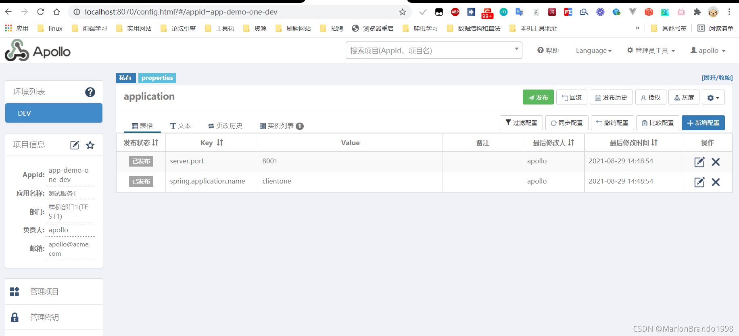Click the manage project grid icon

click(15, 292)
